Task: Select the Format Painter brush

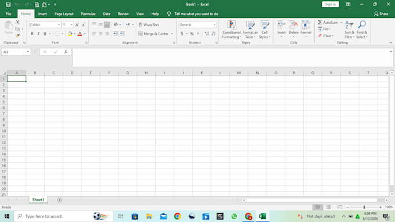Action: click(17, 35)
